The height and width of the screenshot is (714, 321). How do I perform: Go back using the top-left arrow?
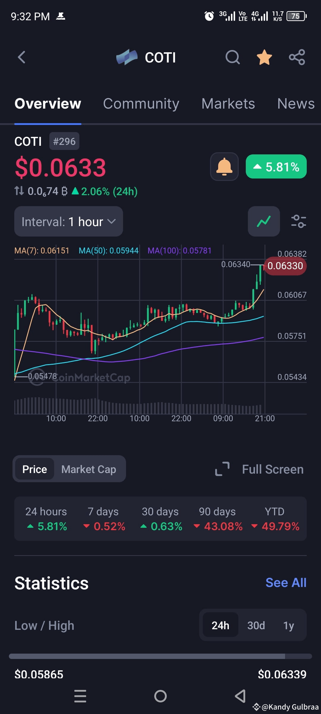(x=21, y=57)
